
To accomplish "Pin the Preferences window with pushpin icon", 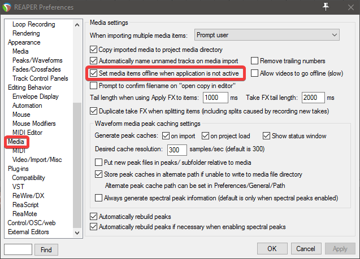I will pyautogui.click(x=326, y=7).
